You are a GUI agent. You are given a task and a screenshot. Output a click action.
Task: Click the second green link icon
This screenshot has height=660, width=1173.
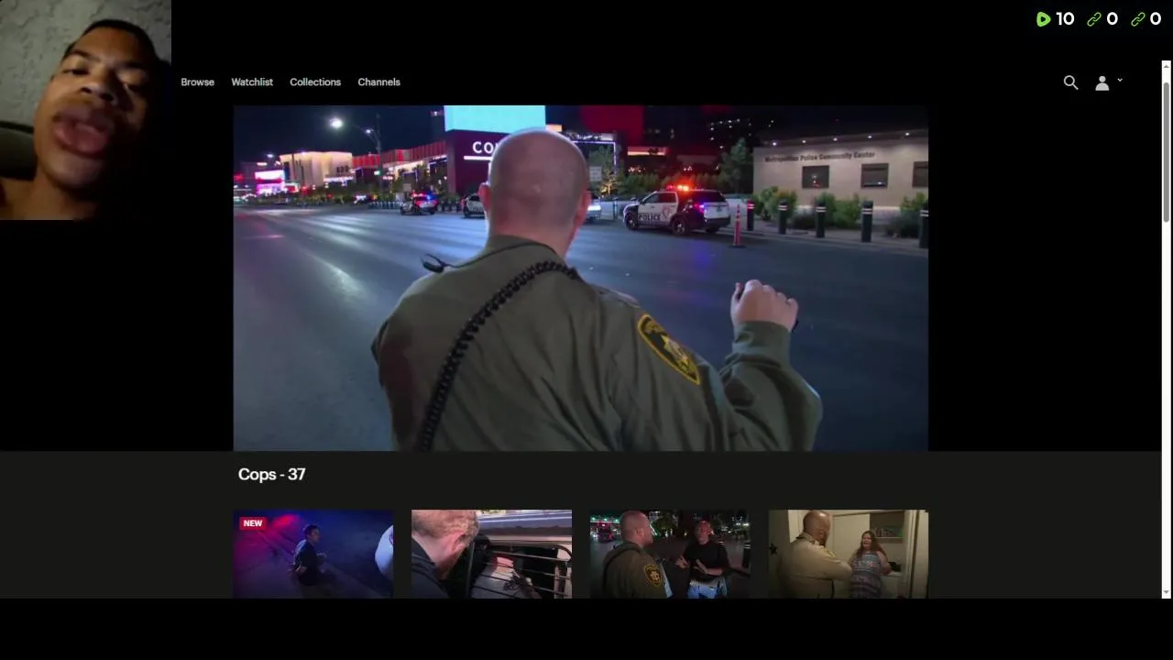(x=1138, y=19)
